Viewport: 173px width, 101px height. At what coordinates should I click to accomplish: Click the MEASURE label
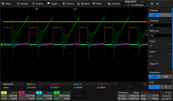click(8, 84)
